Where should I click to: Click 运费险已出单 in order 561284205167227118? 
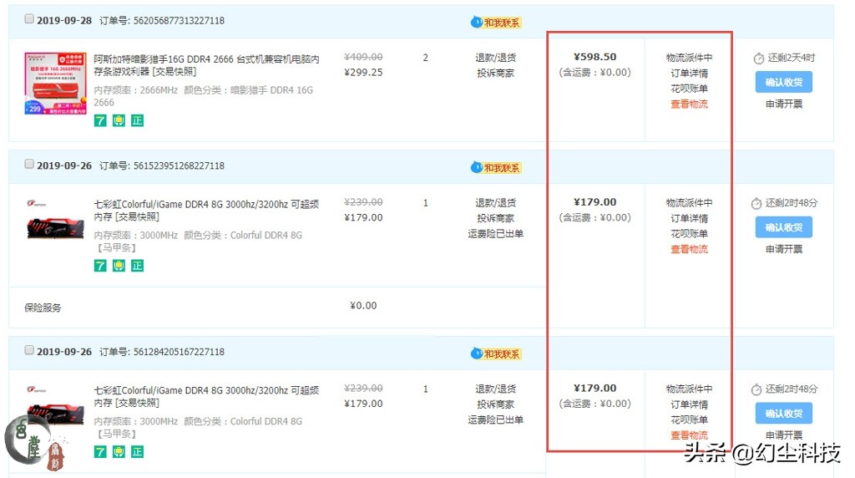(x=495, y=420)
